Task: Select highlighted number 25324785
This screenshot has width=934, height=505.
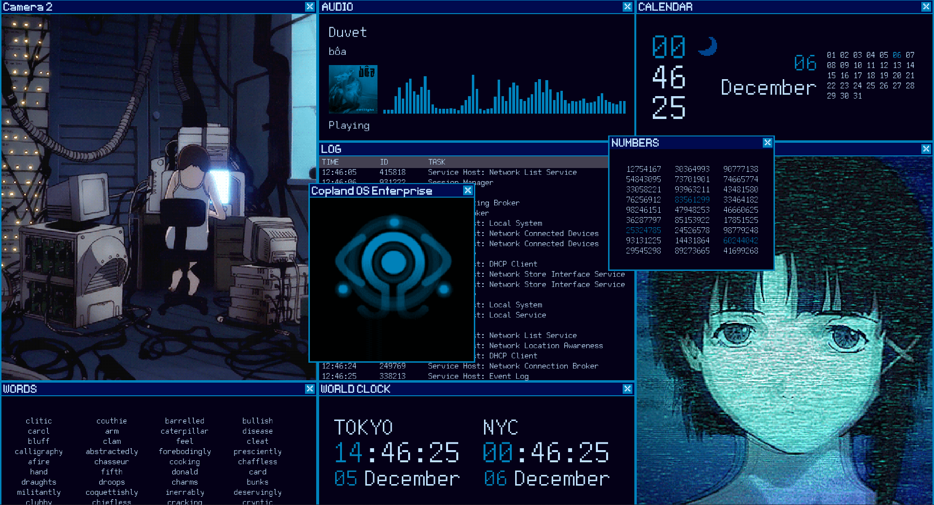Action: 643,230
